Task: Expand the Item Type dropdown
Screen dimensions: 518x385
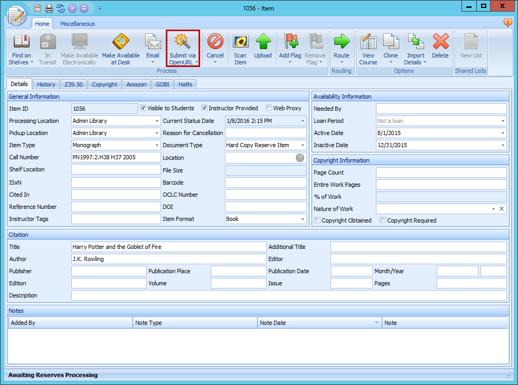Action: click(157, 145)
